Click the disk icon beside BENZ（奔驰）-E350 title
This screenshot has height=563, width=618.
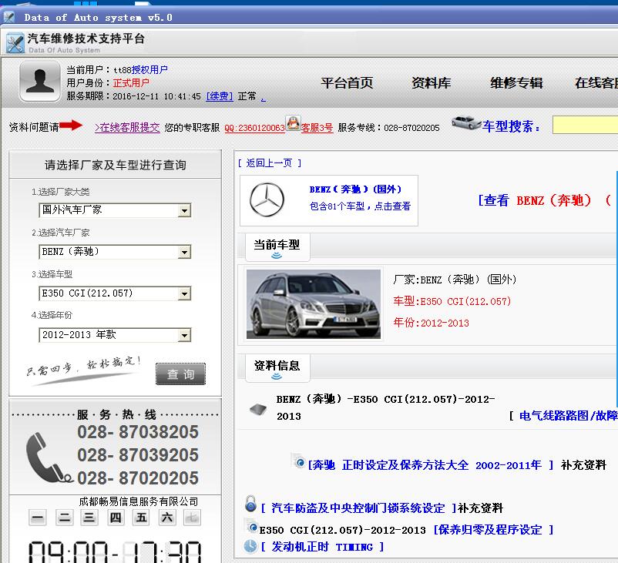pyautogui.click(x=257, y=408)
